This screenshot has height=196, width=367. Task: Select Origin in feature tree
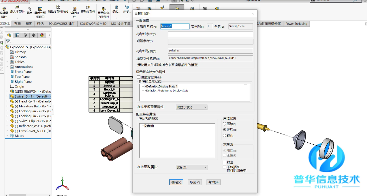click(x=17, y=86)
